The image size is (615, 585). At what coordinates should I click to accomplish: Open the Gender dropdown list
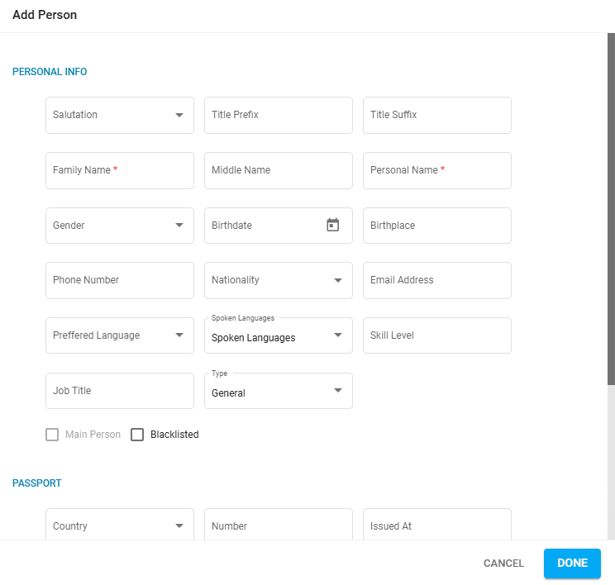pos(120,226)
